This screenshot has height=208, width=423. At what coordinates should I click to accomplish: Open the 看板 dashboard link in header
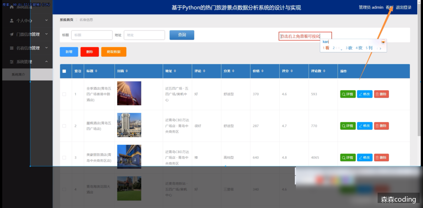(389, 7)
